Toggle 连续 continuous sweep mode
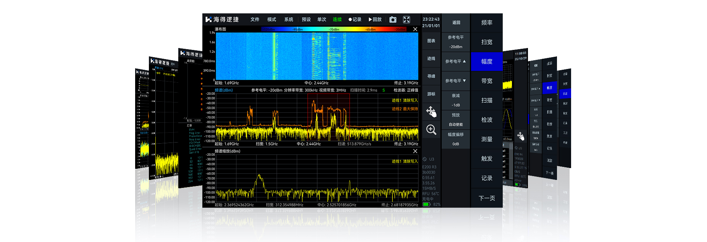Screen dimensions: 707x242 (x=337, y=19)
